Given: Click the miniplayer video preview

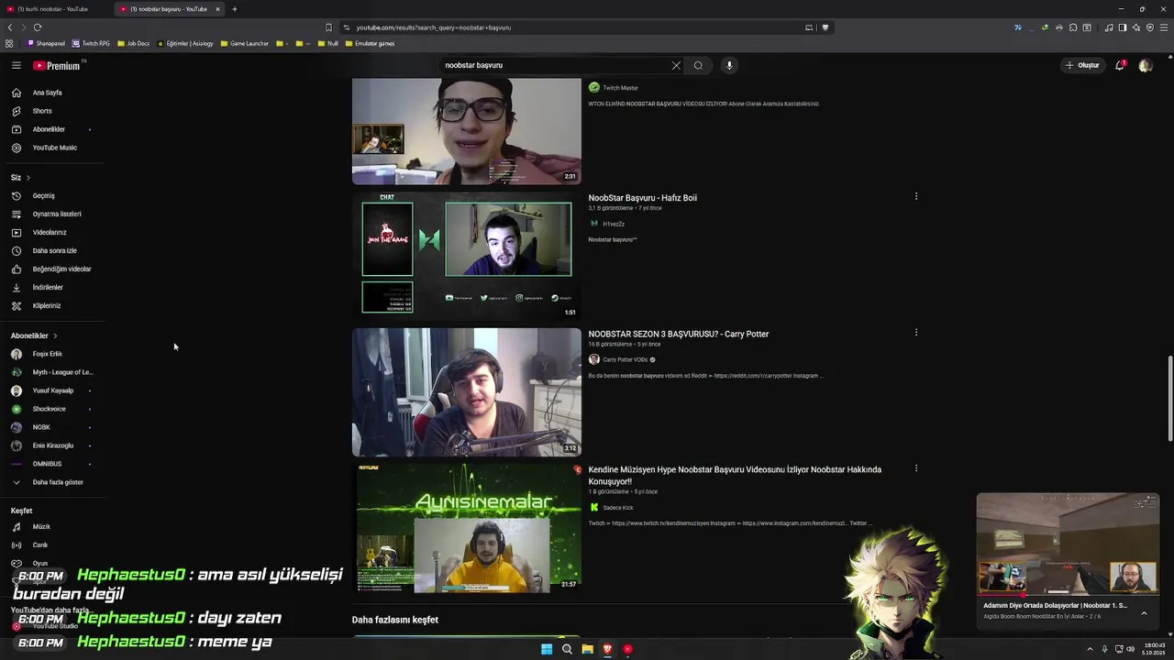Looking at the screenshot, I should (x=1068, y=544).
